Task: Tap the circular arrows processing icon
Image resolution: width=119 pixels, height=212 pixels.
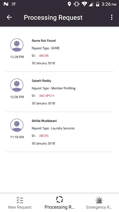Action: pos(59,200)
